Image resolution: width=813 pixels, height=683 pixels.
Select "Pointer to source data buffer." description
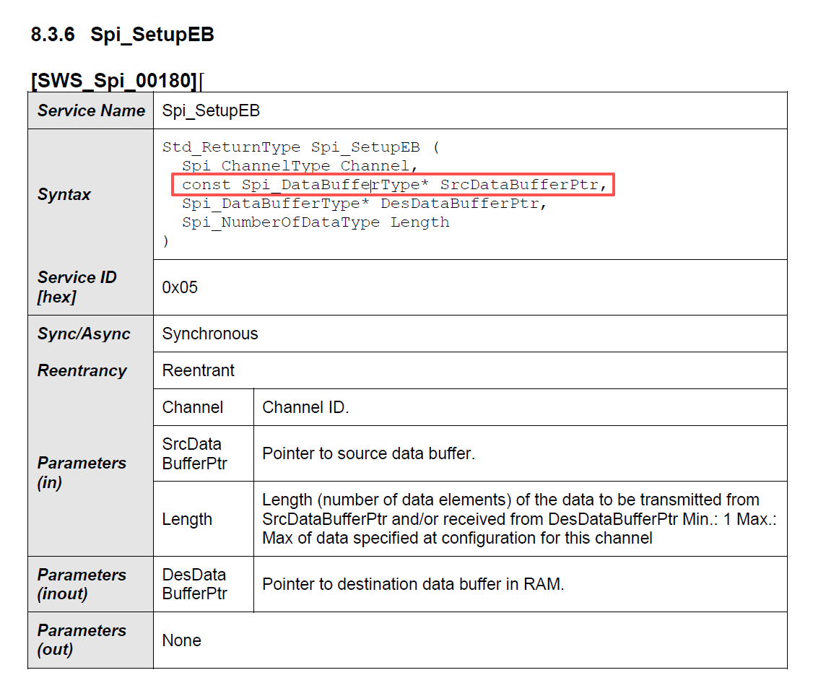pos(369,454)
